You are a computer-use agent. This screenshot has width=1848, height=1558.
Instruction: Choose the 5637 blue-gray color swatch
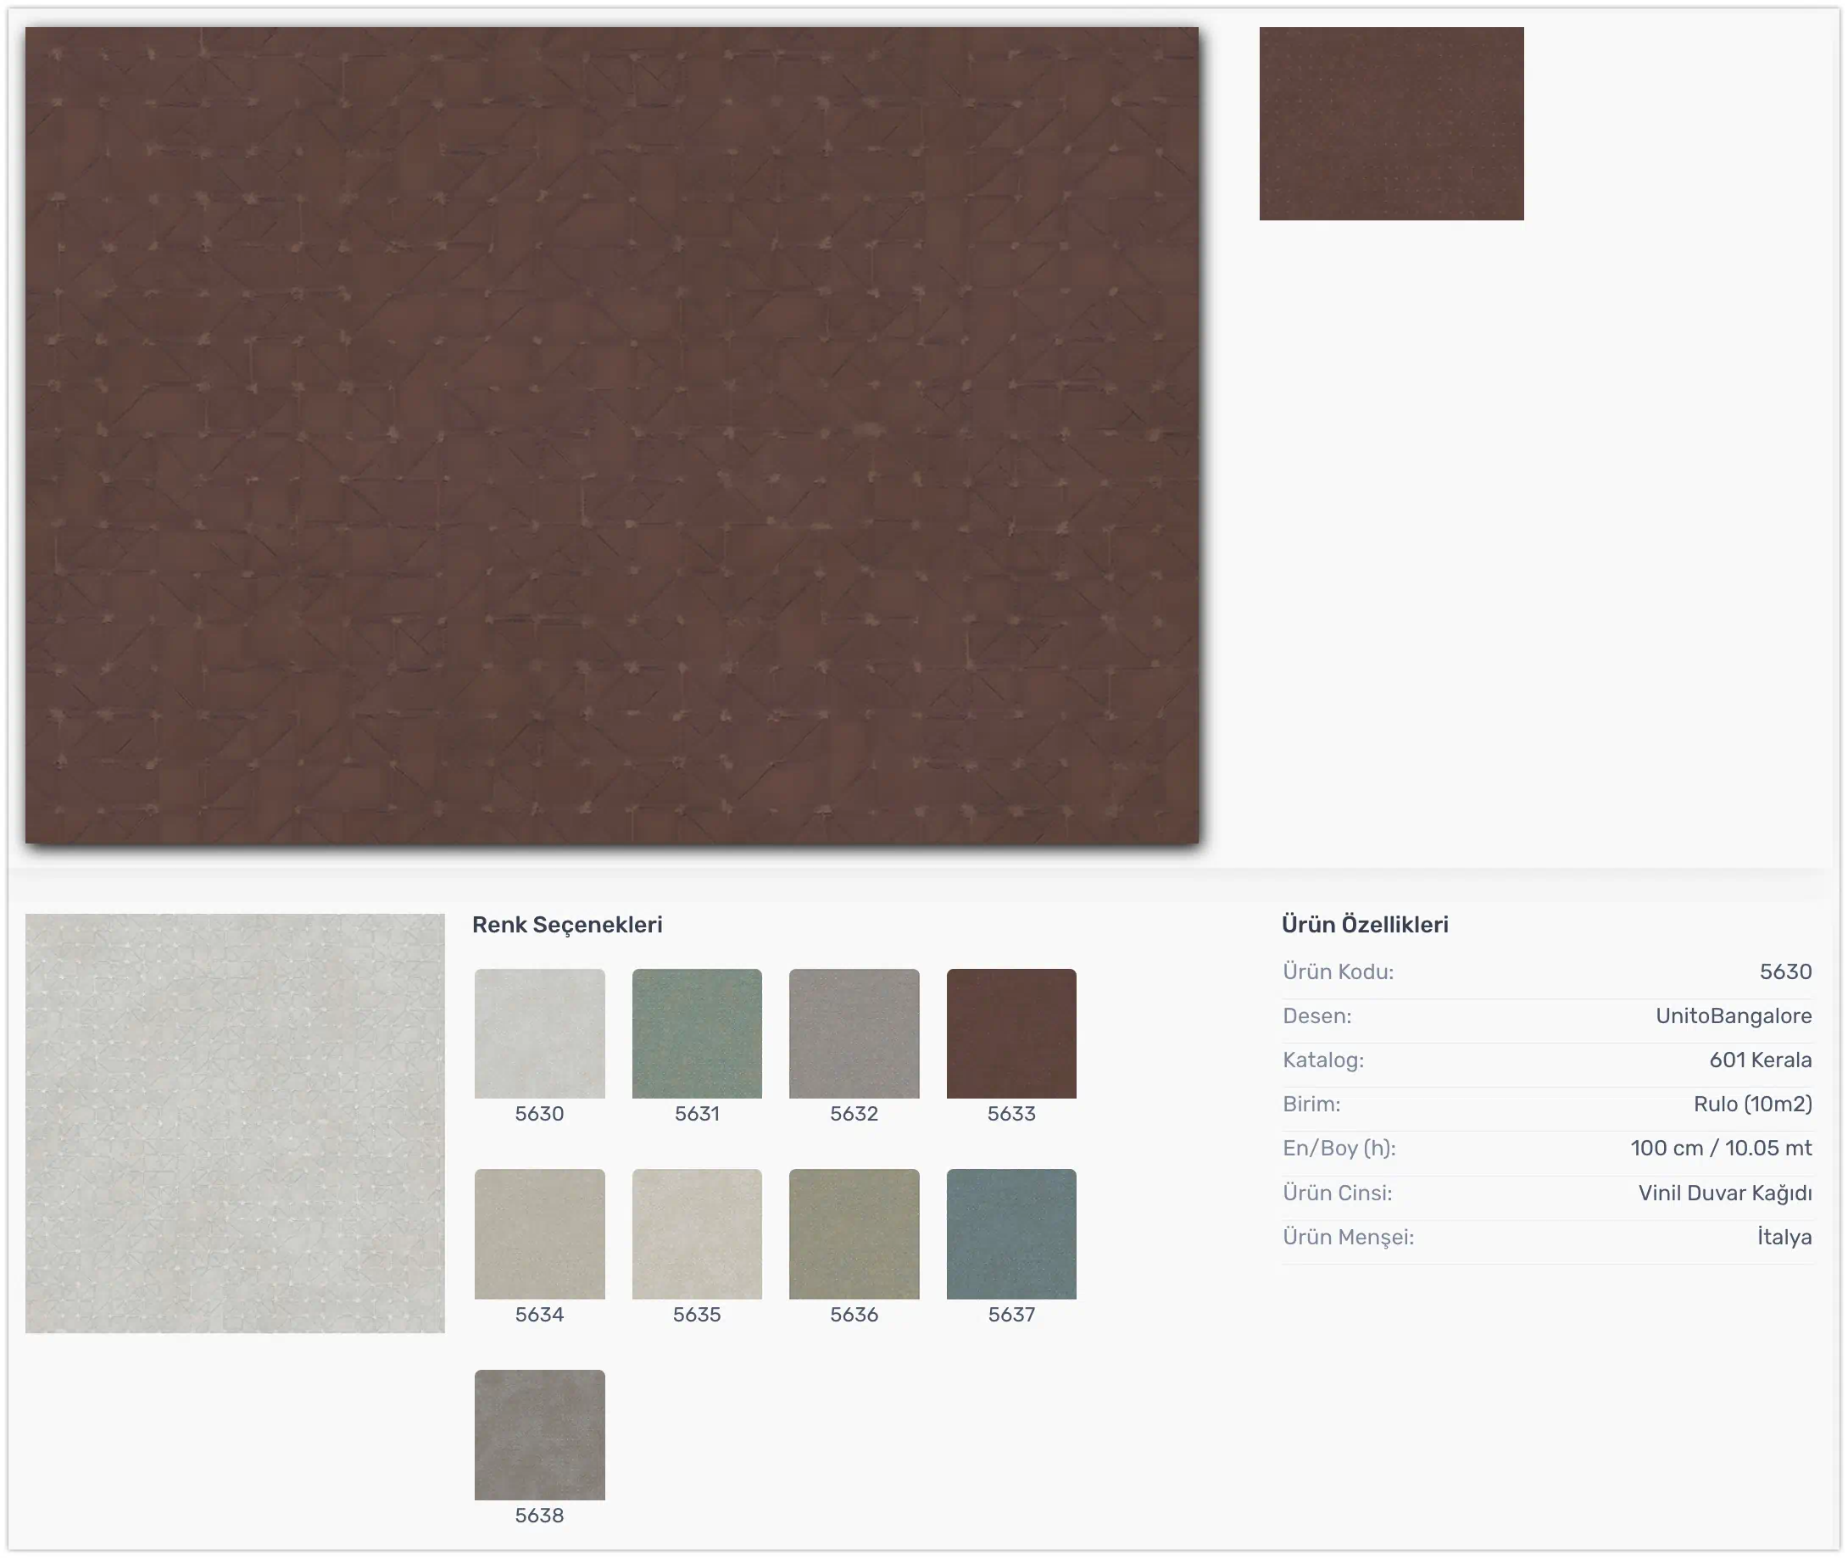pyautogui.click(x=1011, y=1234)
